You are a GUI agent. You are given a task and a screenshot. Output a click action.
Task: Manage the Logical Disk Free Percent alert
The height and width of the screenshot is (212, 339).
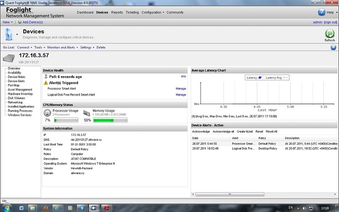[181, 95]
